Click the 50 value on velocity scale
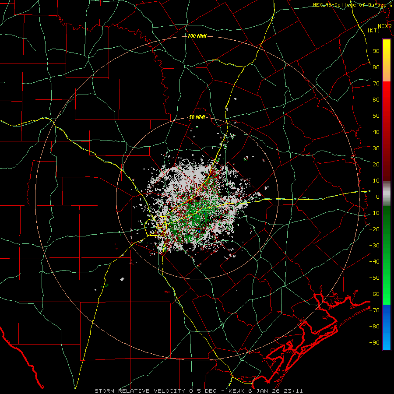Image resolution: width=394 pixels, height=394 pixels. [x=376, y=116]
